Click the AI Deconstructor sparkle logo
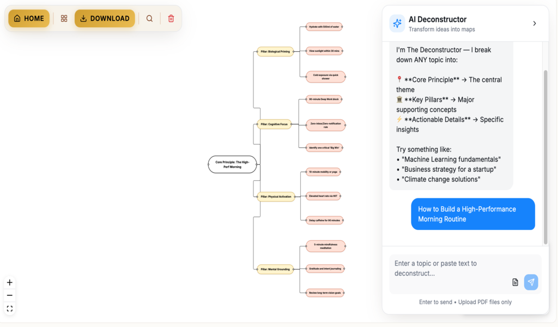 click(x=397, y=23)
